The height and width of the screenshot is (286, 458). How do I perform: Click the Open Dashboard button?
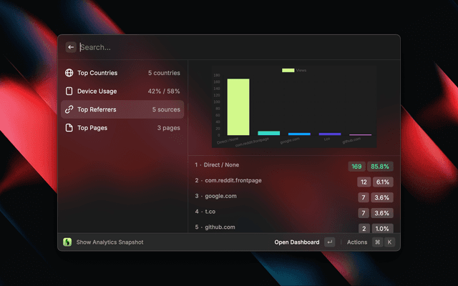point(297,242)
